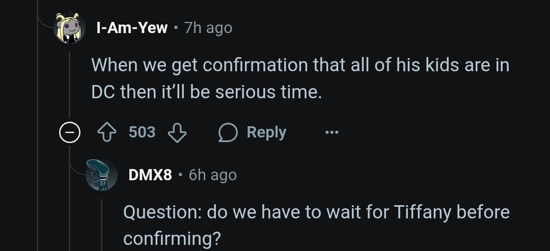Upvote I-Am-Yew's comment
The width and height of the screenshot is (550, 251).
tap(106, 133)
